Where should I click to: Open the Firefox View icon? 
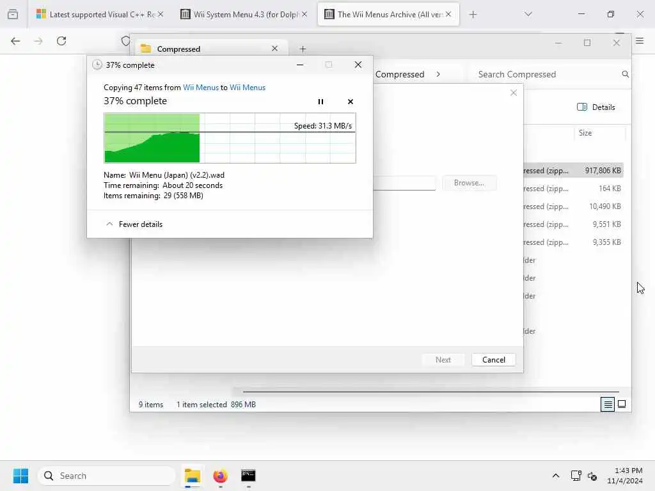click(13, 15)
